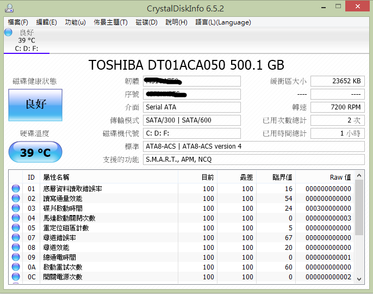Click the TOSHIBA DT01ACA050 500.1 GB title
This screenshot has height=294, width=373.
(x=186, y=65)
